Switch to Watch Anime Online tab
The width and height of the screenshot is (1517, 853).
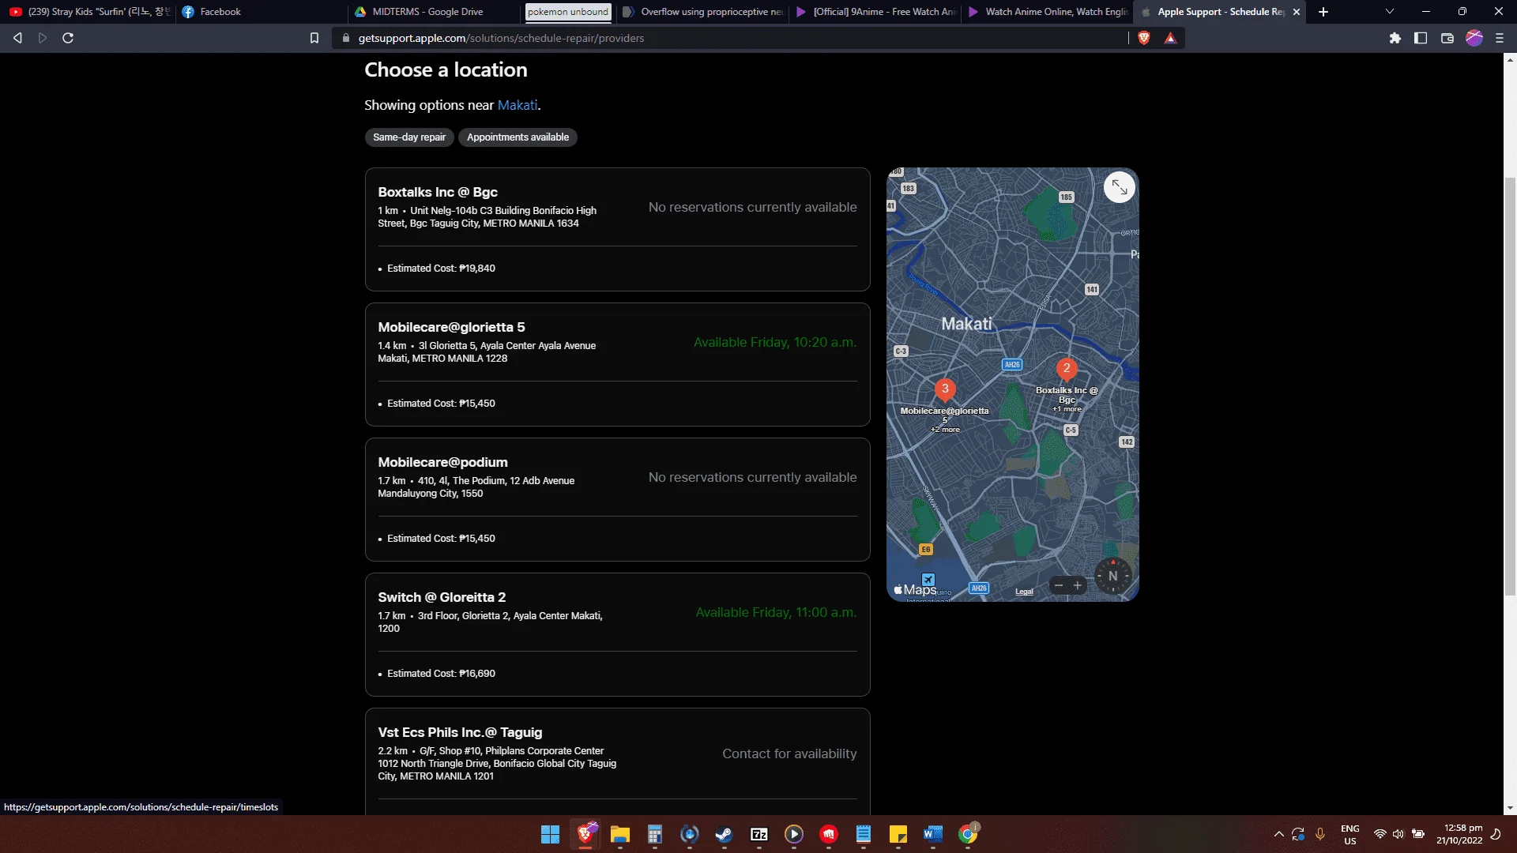(x=1048, y=12)
